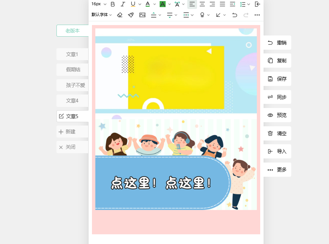Click the toolbar import arrow icon
This screenshot has height=244, width=329.
(258, 4)
